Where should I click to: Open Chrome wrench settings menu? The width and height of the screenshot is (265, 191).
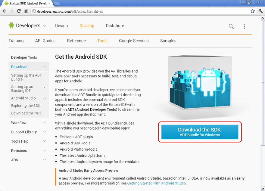(x=260, y=11)
